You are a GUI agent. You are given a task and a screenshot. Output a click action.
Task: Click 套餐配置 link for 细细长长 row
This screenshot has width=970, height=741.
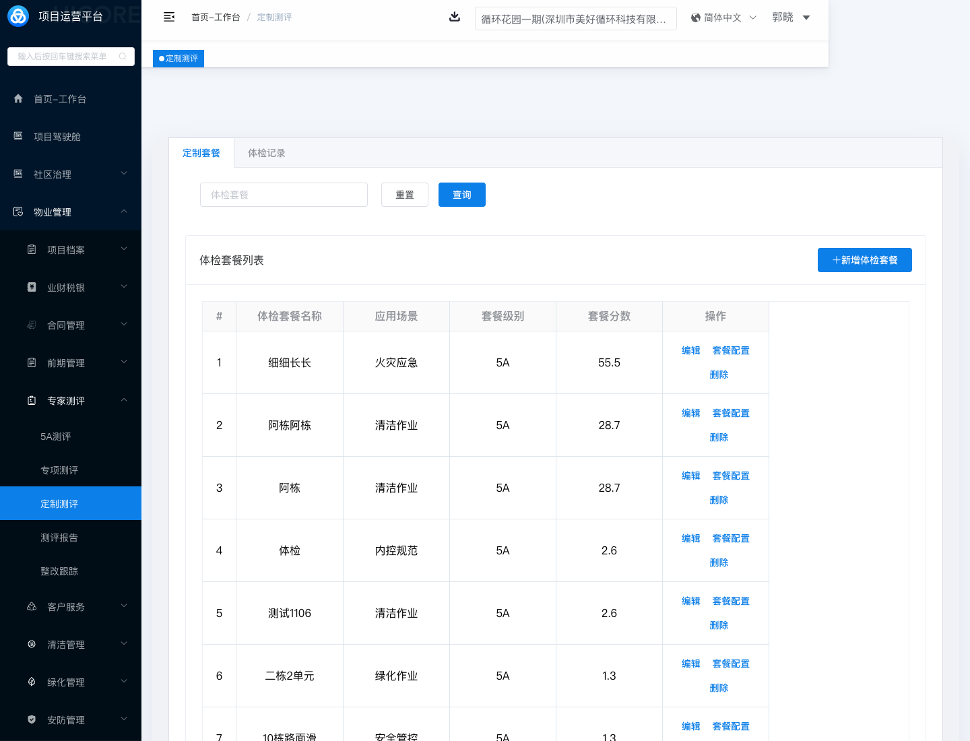731,350
